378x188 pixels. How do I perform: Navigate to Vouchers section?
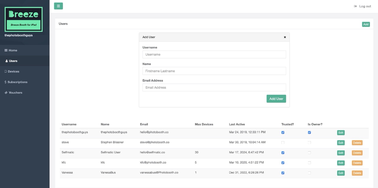[x=15, y=93]
